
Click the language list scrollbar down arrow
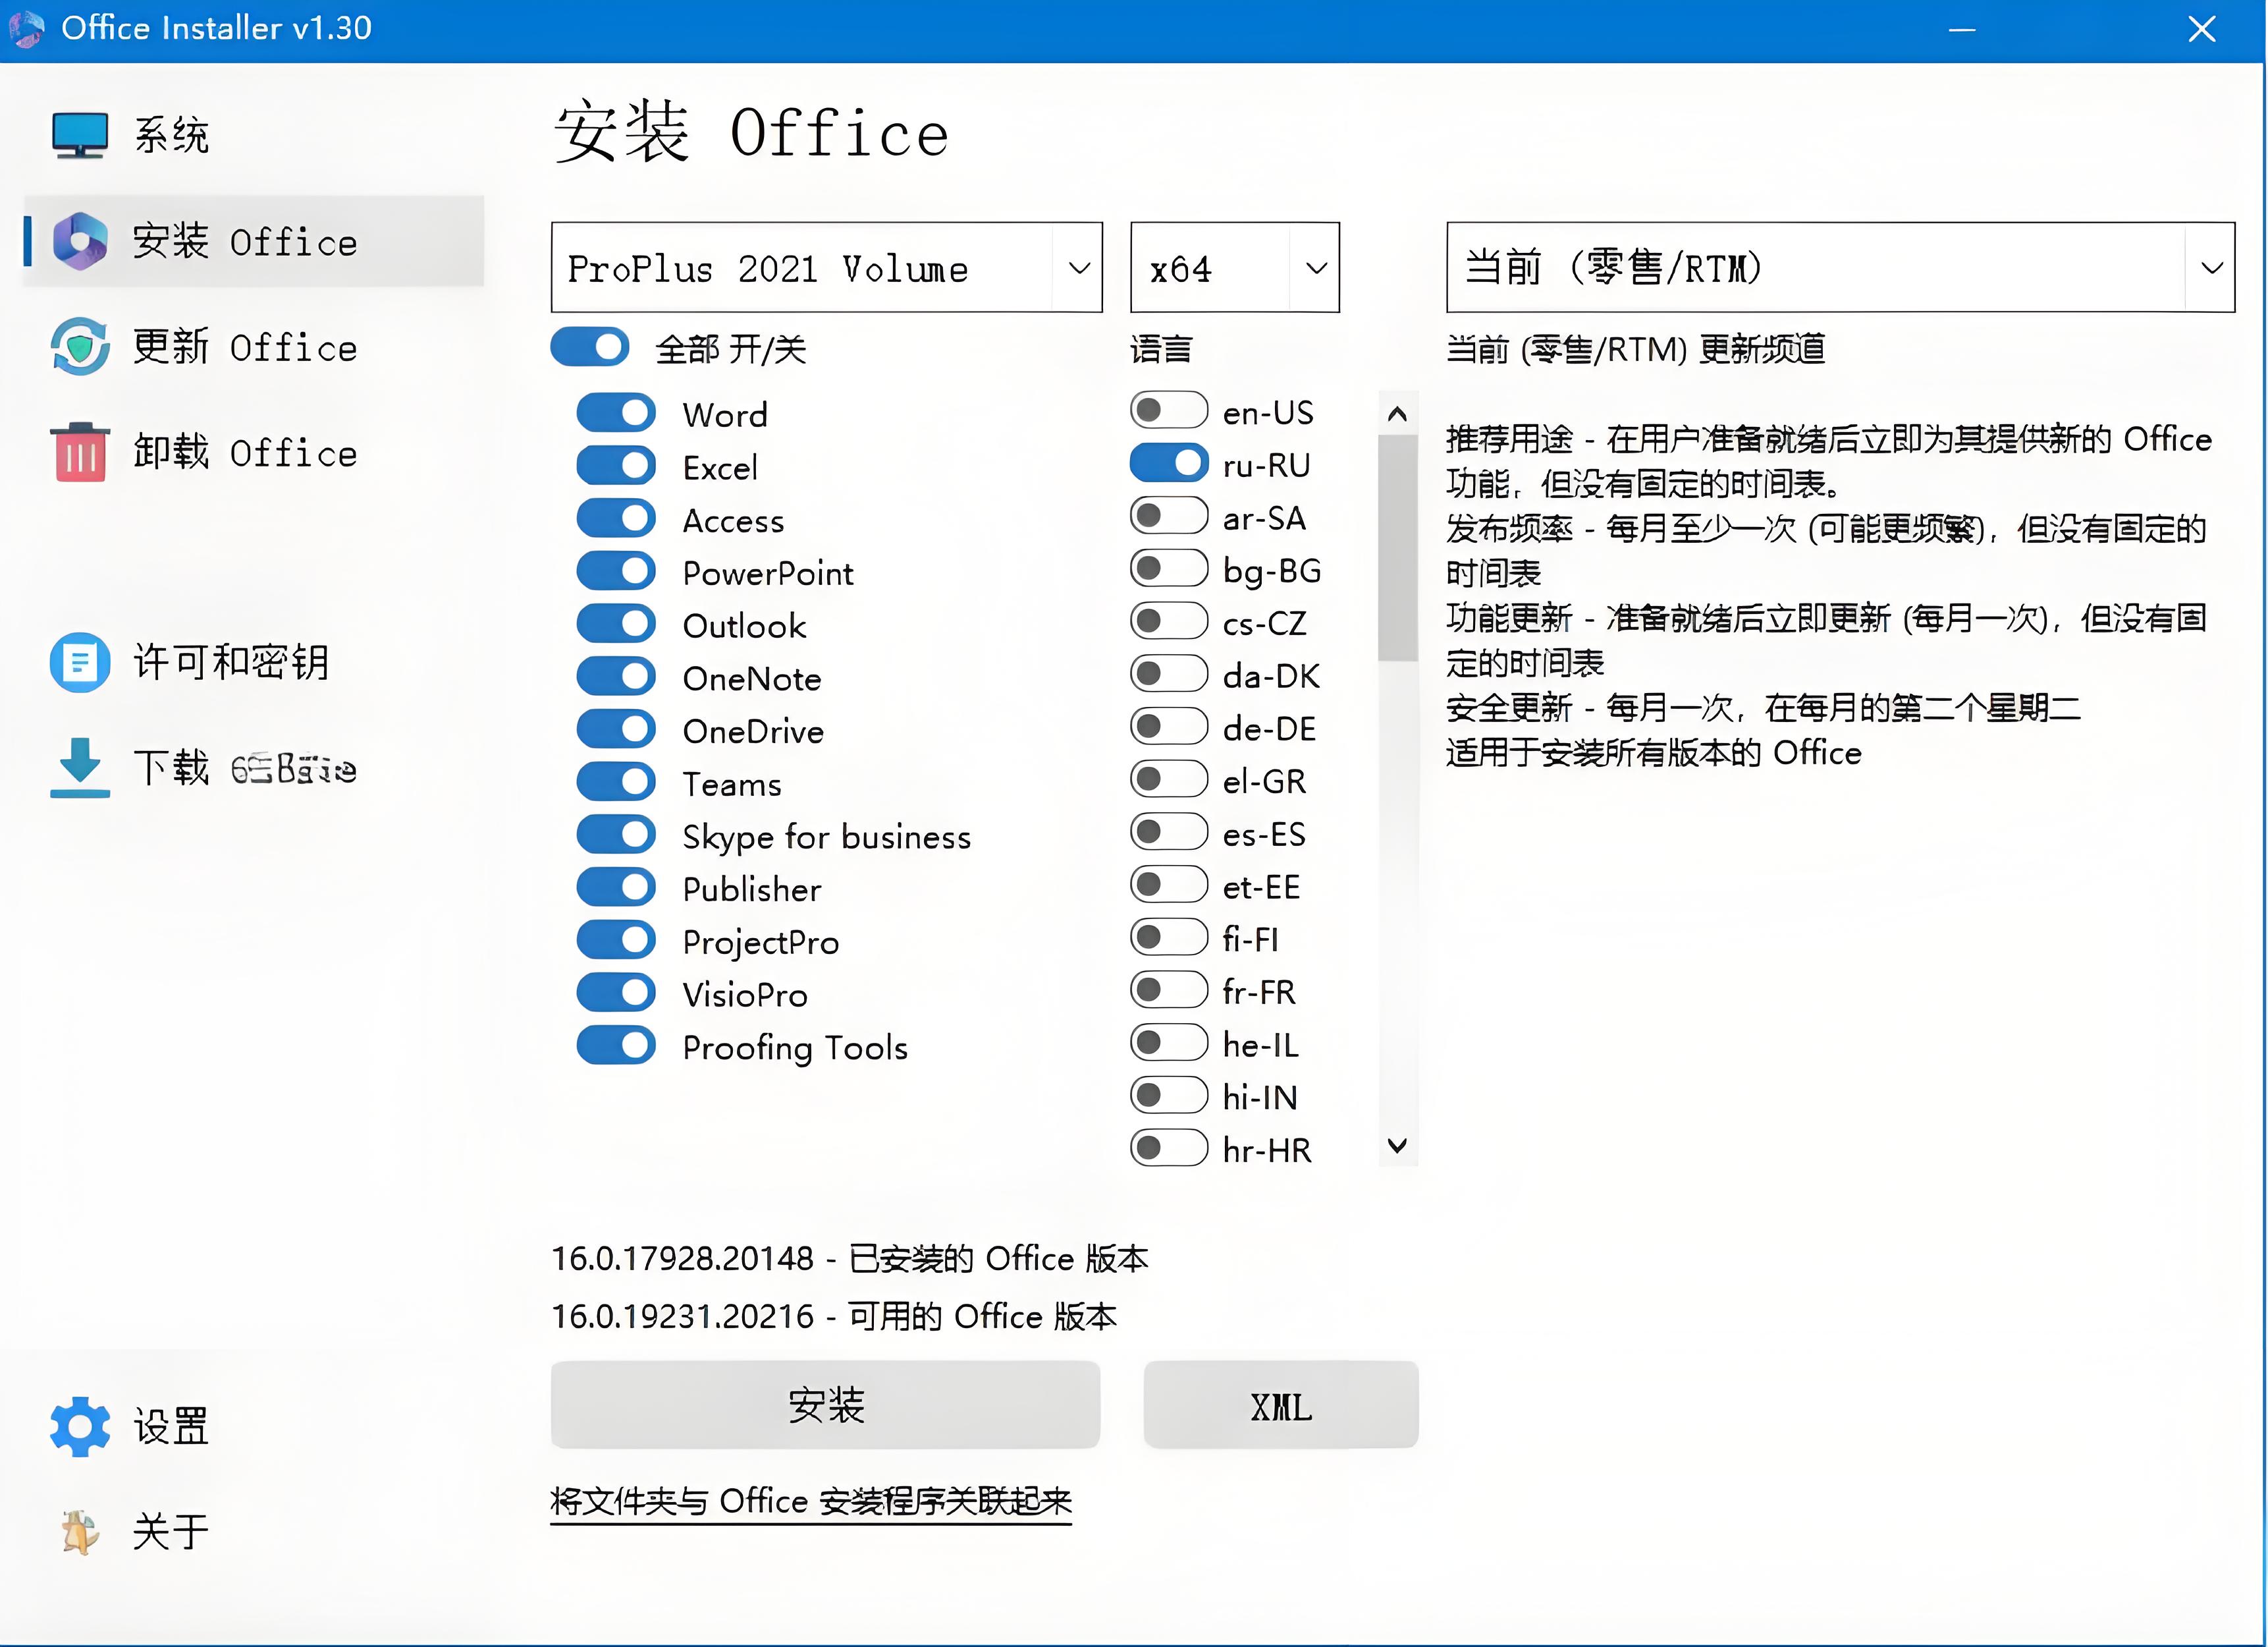pyautogui.click(x=1398, y=1147)
